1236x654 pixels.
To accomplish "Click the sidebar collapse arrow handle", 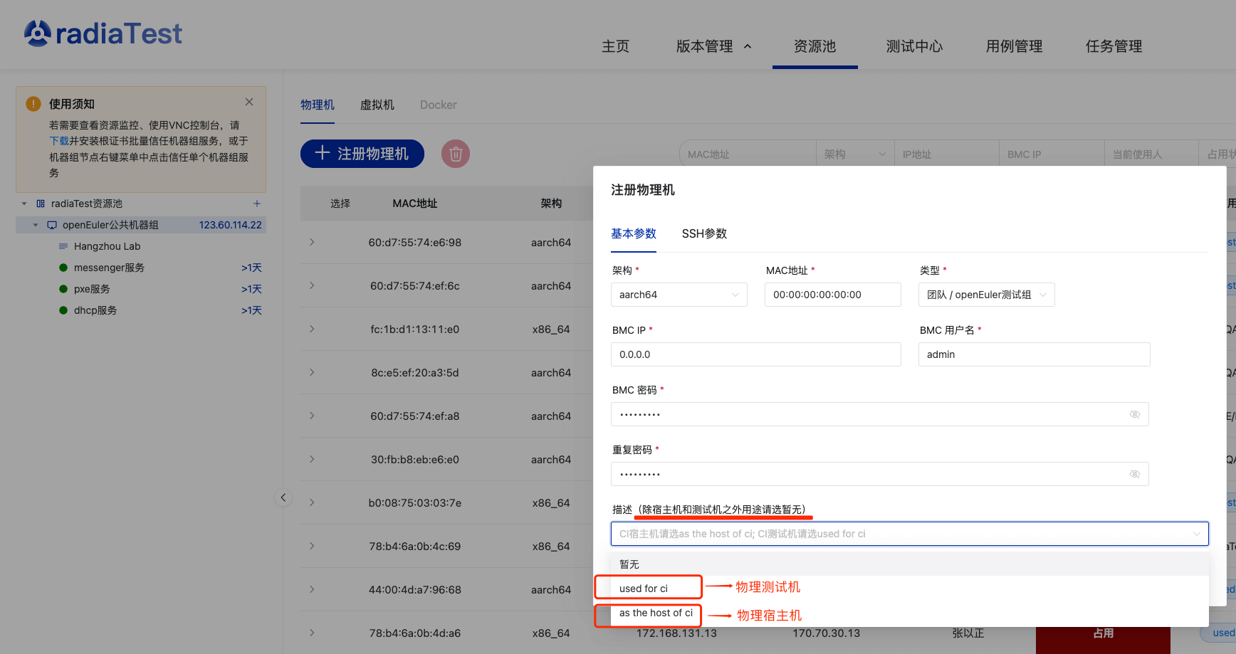I will coord(283,497).
